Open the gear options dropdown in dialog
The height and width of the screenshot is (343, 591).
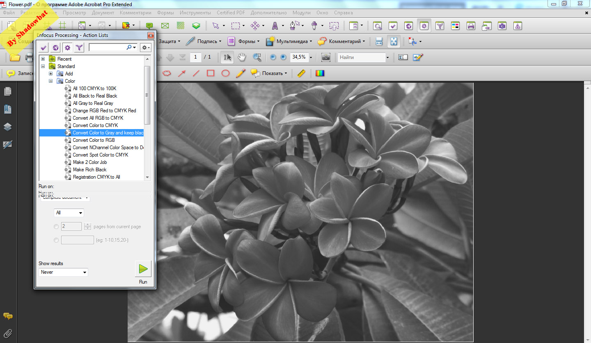146,48
